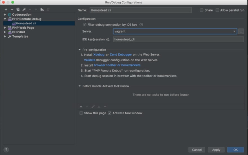Collapse the PHP Remote Debug tree node
Image resolution: width=248 pixels, height=155 pixels.
pyautogui.click(x=5, y=19)
